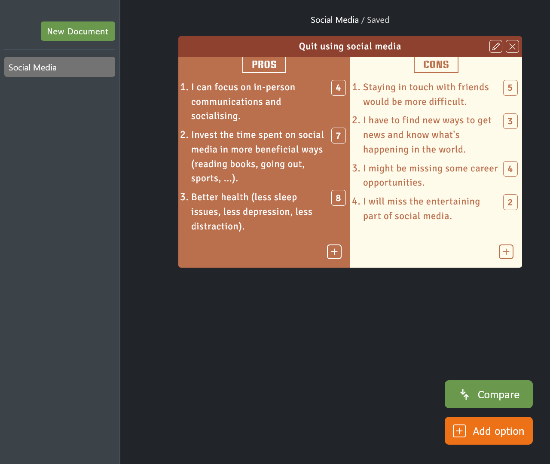This screenshot has width=550, height=464.
Task: Click the compare arrows icon on the Compare button
Action: 464,394
